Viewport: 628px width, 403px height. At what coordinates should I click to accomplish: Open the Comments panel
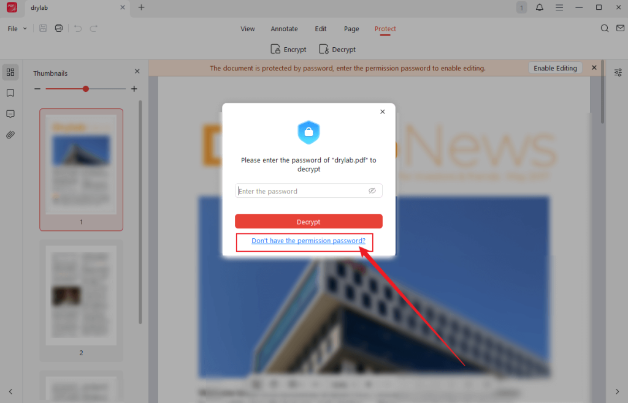[10, 114]
